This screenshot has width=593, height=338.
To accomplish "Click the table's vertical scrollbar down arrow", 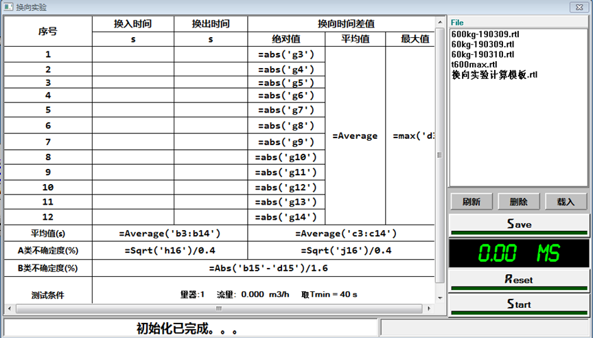I will click(x=440, y=299).
